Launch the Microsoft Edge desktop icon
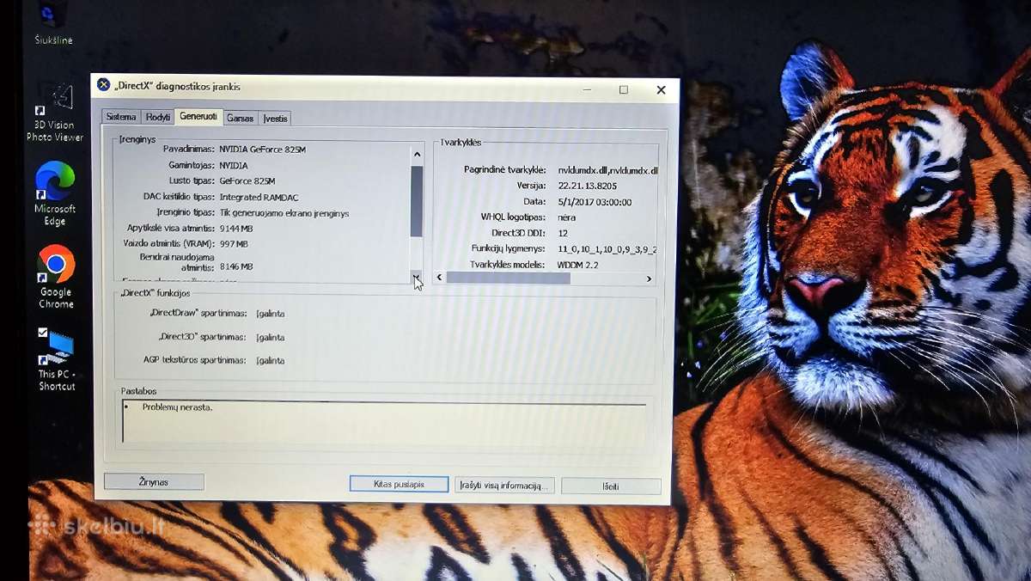 point(55,194)
